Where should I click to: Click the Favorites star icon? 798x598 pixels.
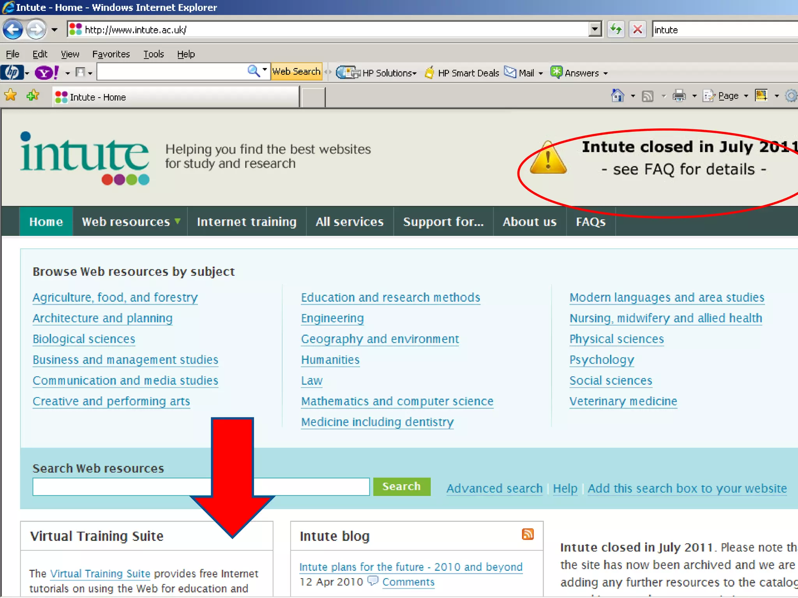coord(11,95)
